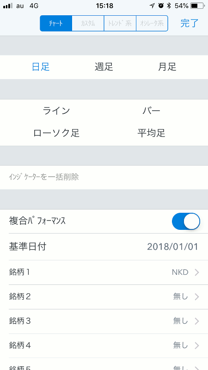Select the 日足 timeframe option
The image size is (208, 370).
41,67
